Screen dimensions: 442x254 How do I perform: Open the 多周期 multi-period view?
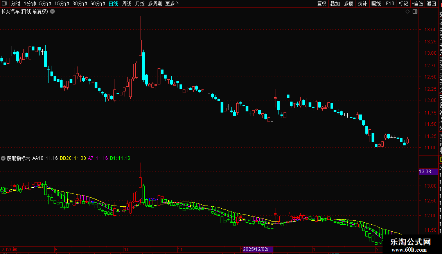pos(155,4)
